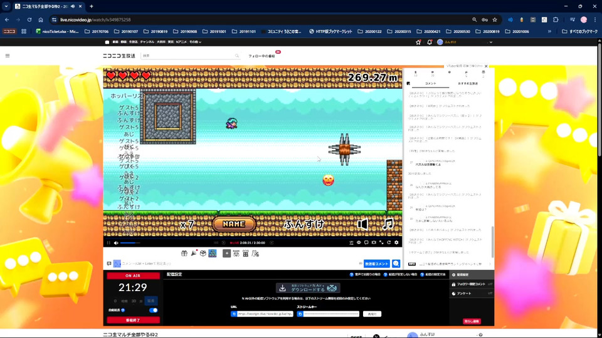Click the blue 放送者コメント button

[377, 264]
